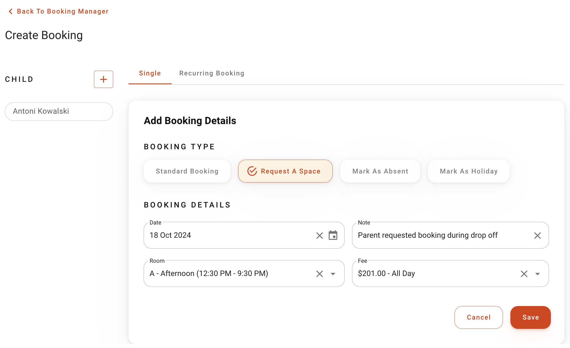Cancel the booking creation
This screenshot has height=348, width=570.
pyautogui.click(x=478, y=317)
